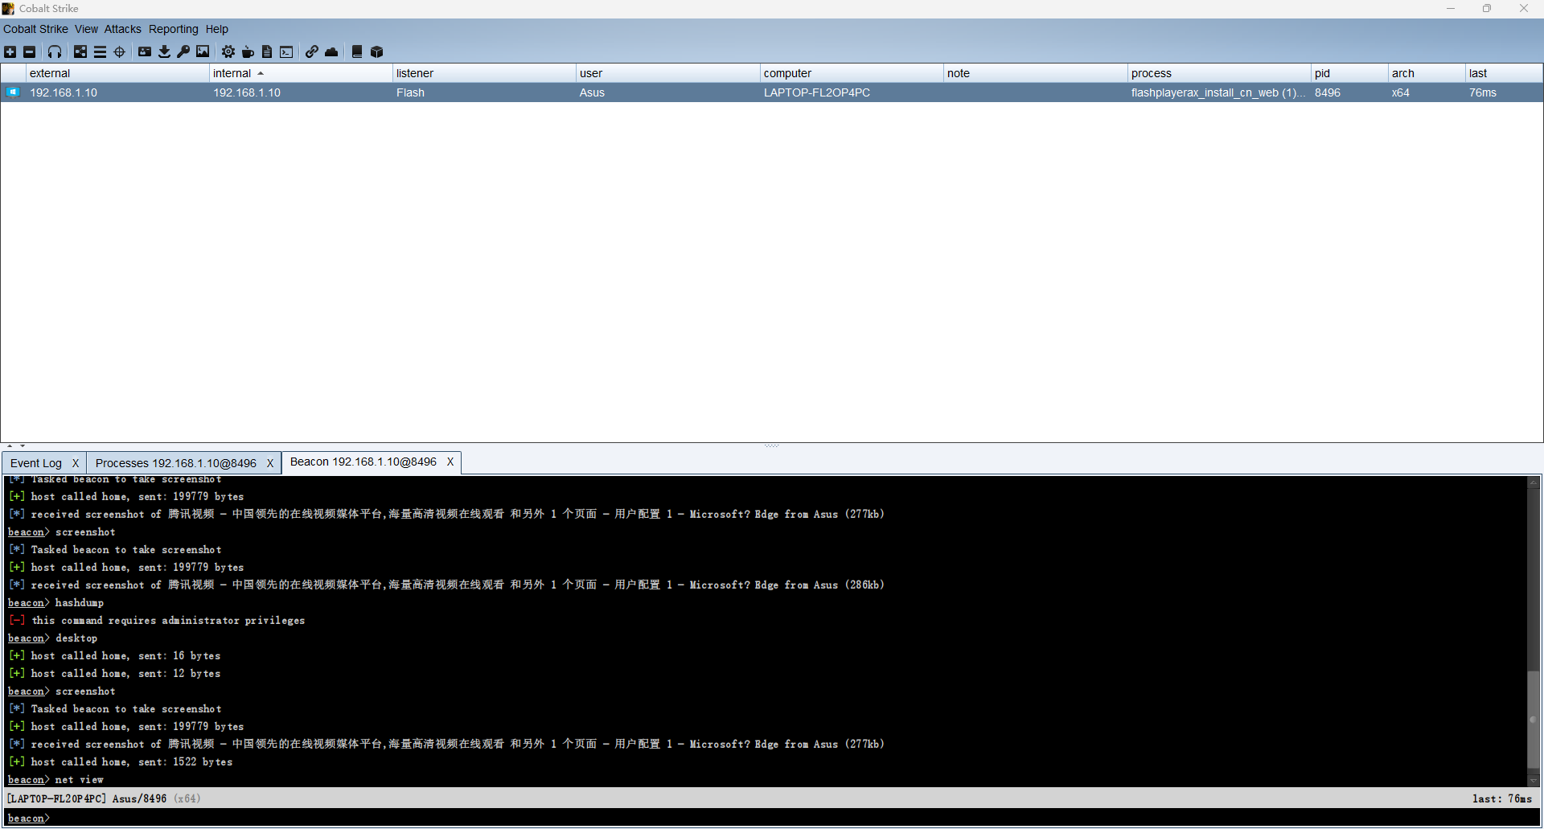Sort sessions by last column
This screenshot has width=1544, height=829.
[x=1503, y=73]
